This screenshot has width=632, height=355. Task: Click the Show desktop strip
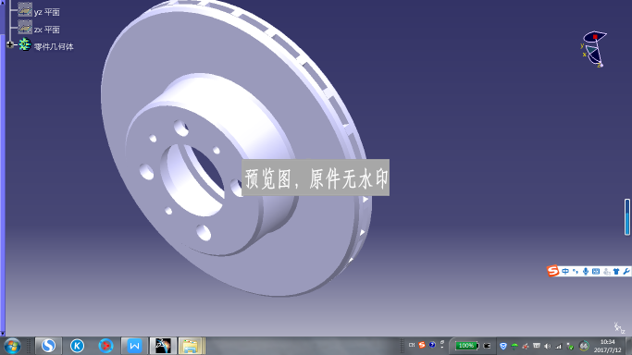coord(629,346)
